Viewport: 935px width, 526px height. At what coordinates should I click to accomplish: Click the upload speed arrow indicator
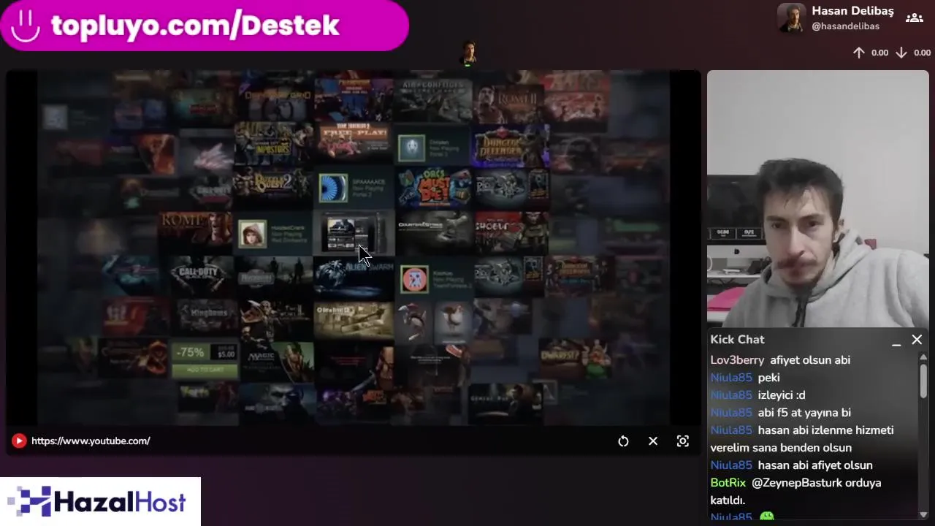click(859, 53)
